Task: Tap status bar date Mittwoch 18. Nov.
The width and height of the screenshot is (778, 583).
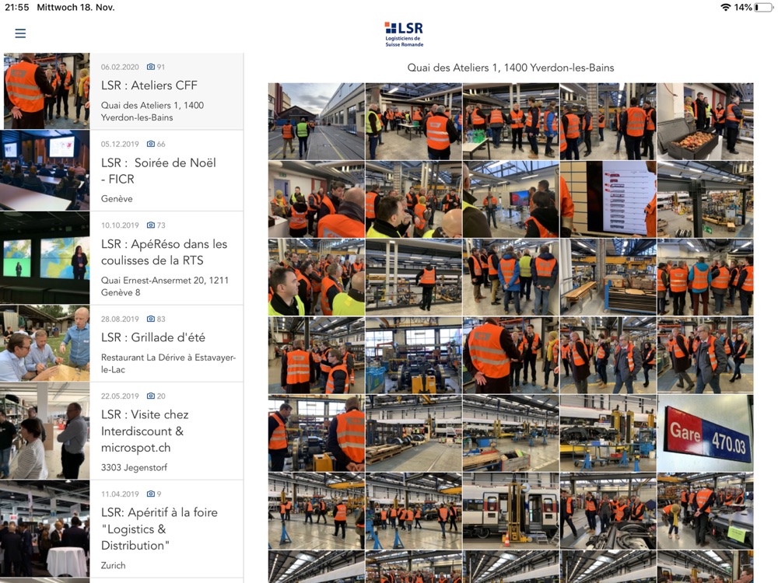Action: 75,8
